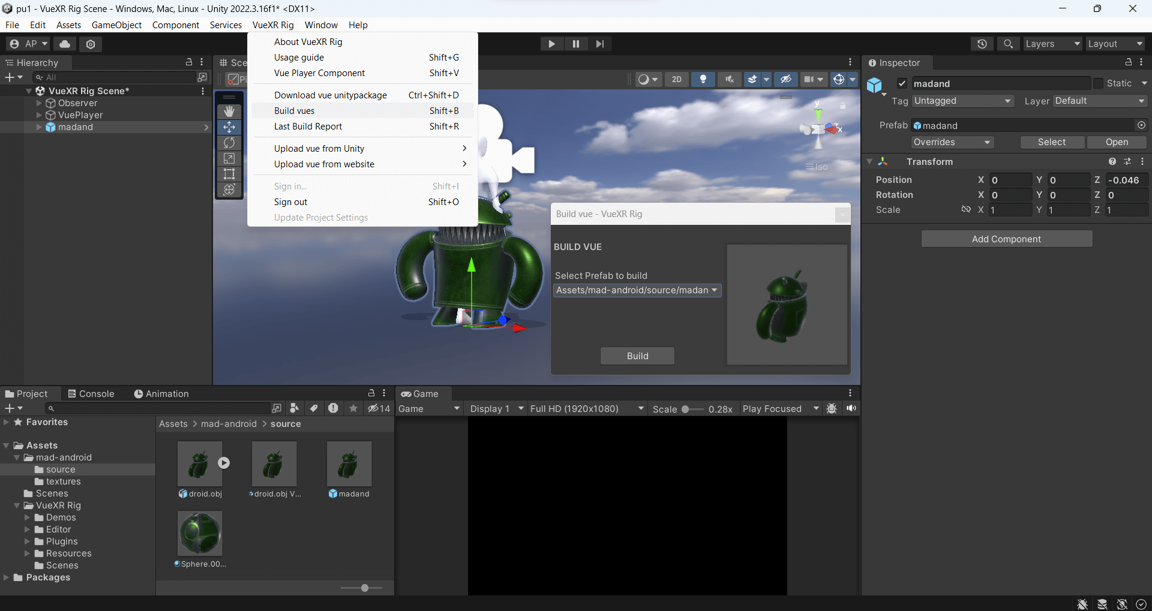This screenshot has width=1152, height=611.
Task: Open prefab Overrides dropdown
Action: pyautogui.click(x=952, y=142)
